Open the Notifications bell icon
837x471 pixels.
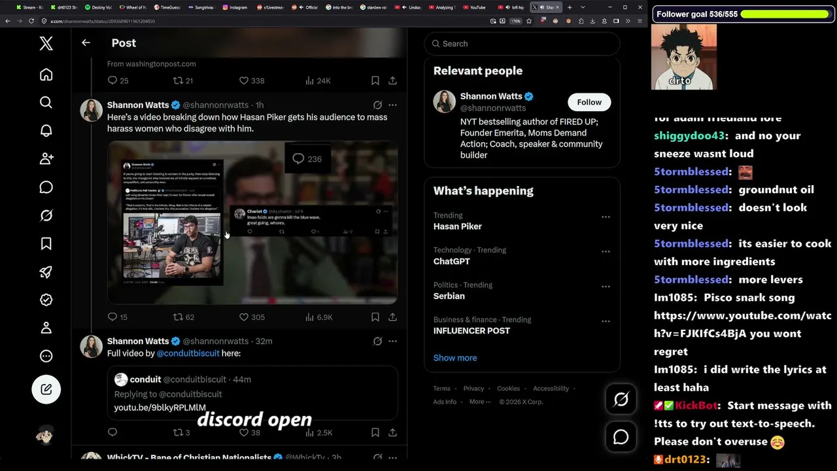coord(46,130)
